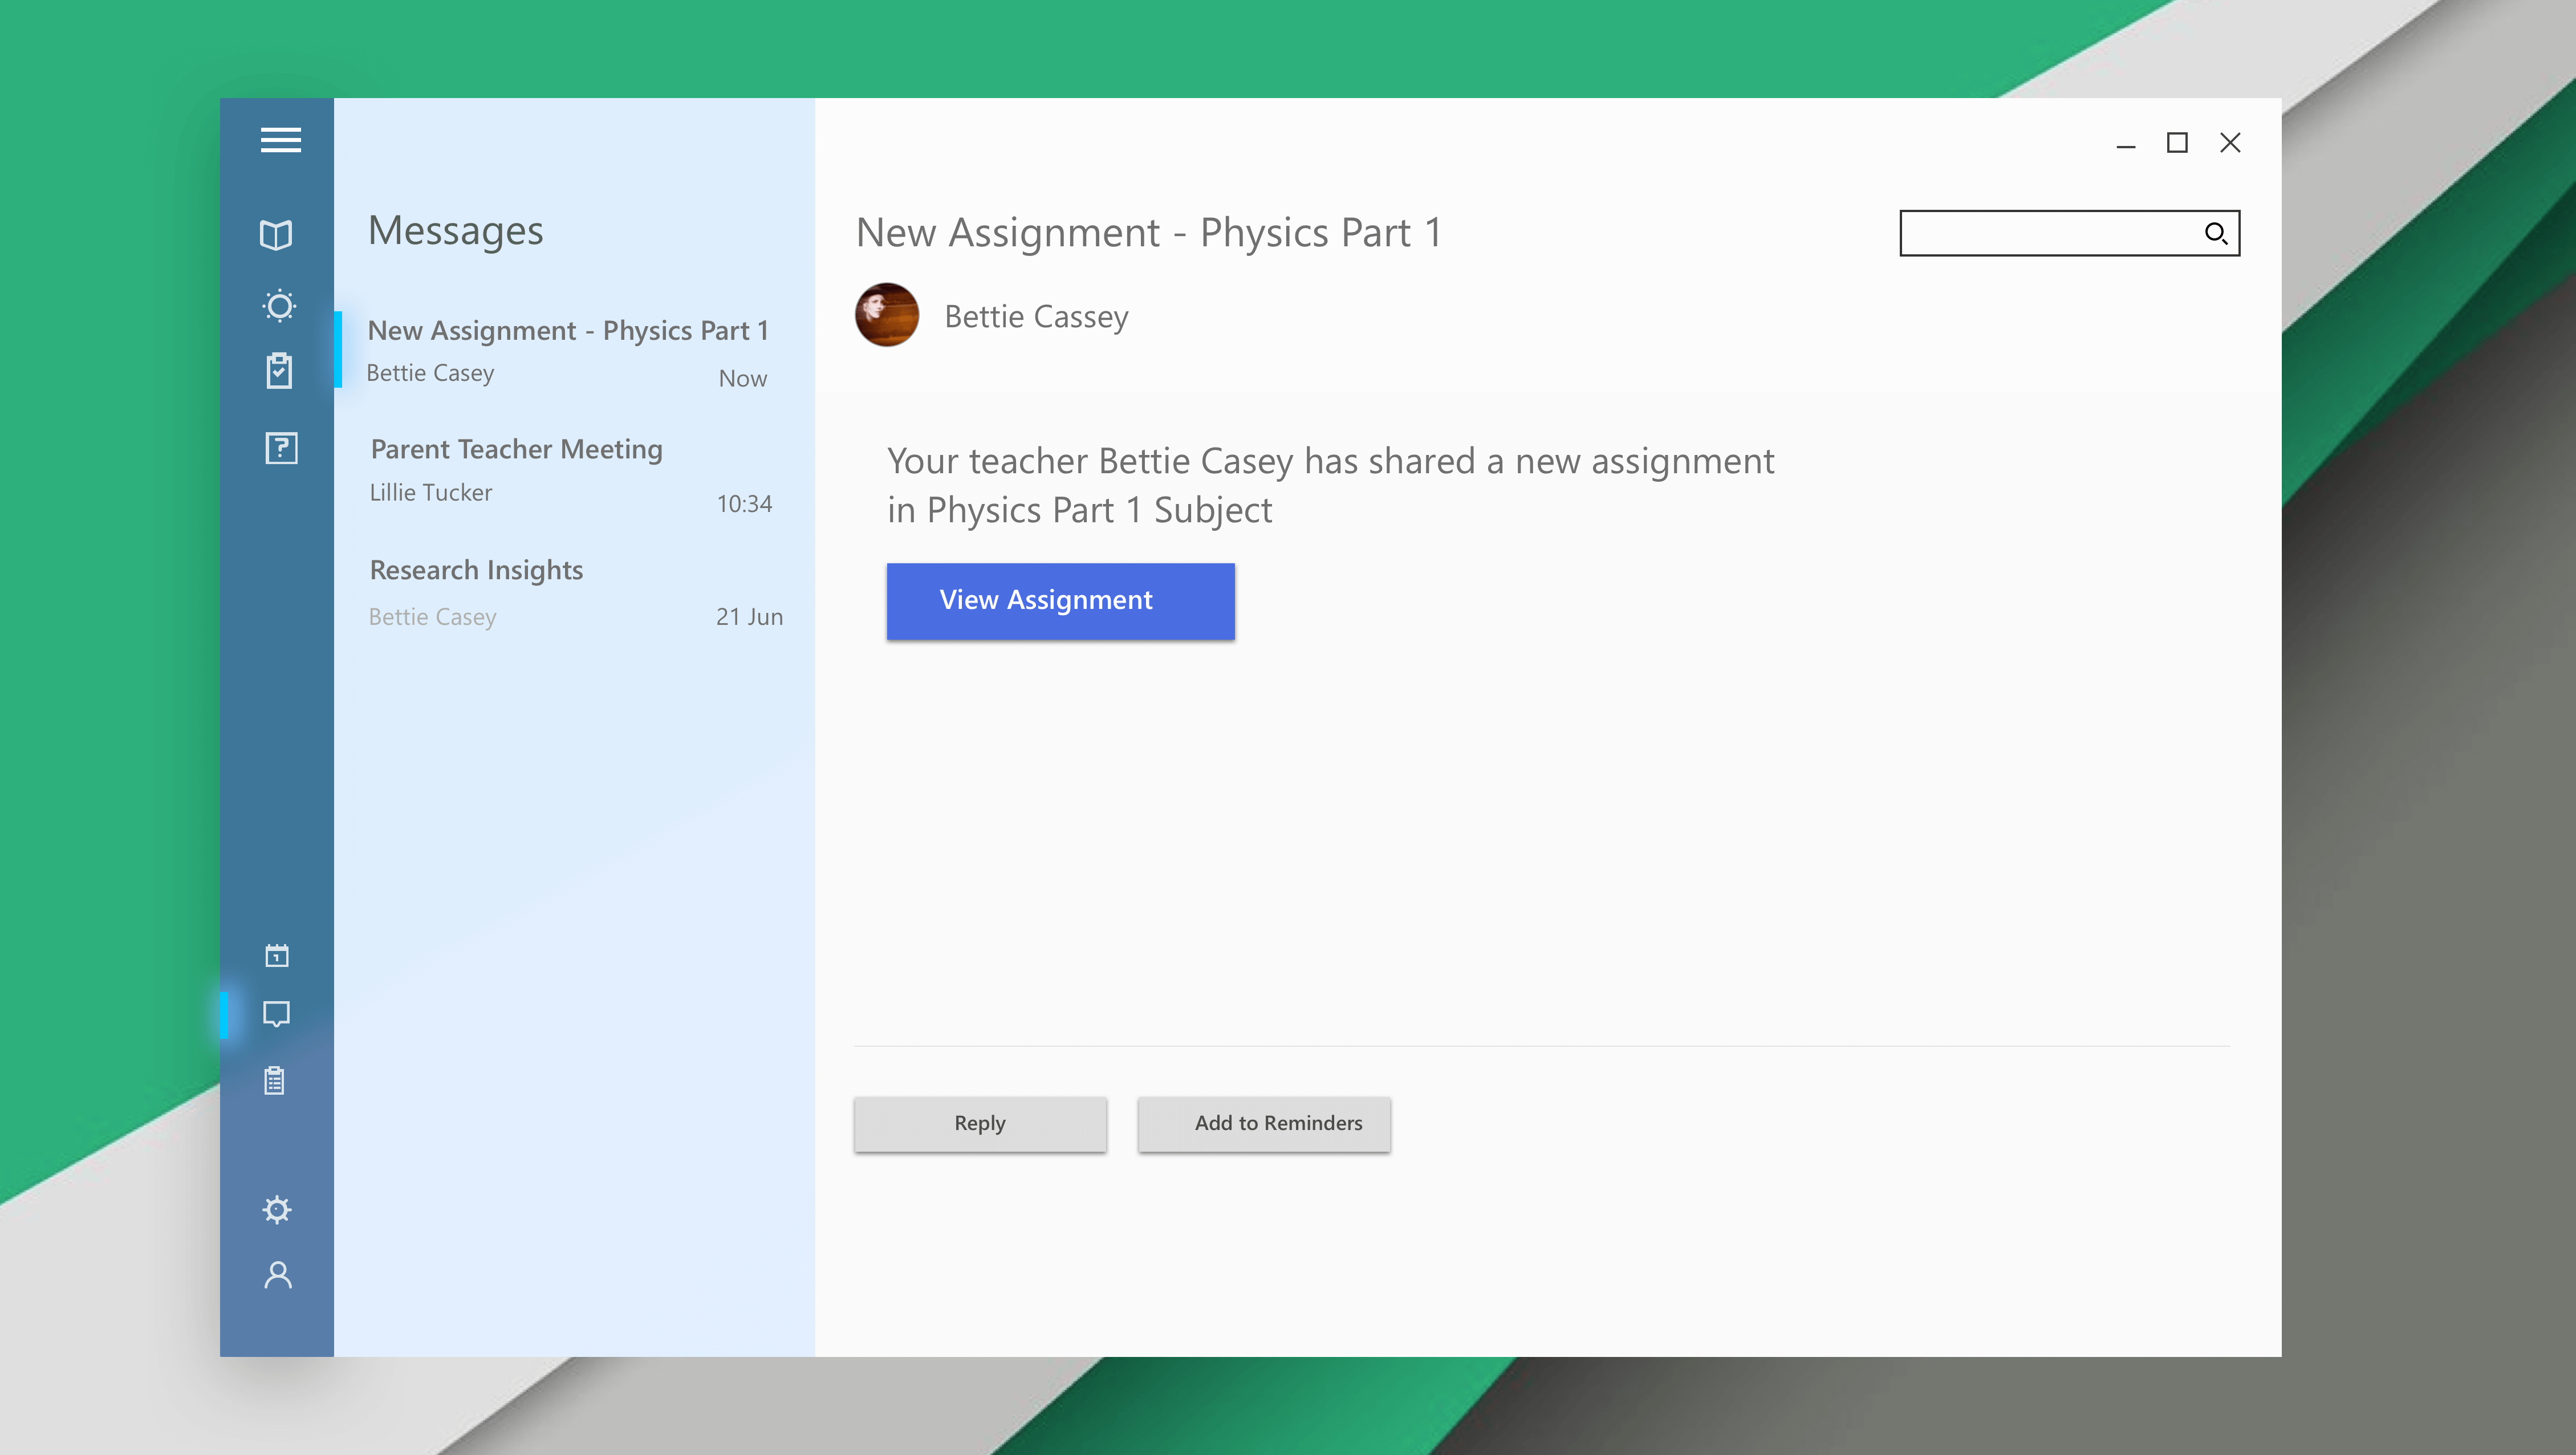Open the book icon in sidebar

pos(276,235)
